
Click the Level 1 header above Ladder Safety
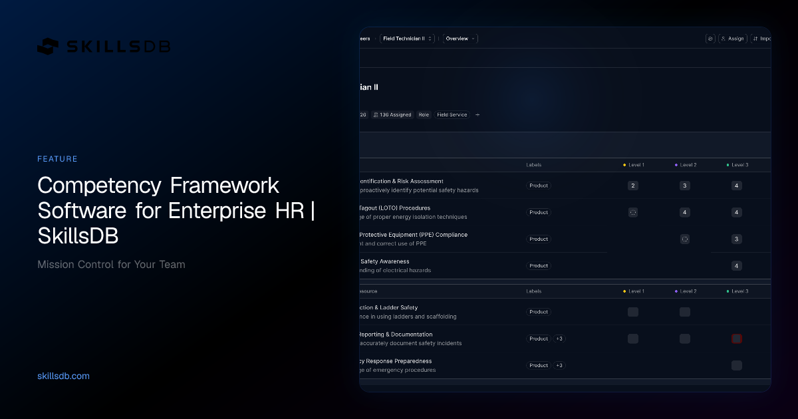pyautogui.click(x=634, y=291)
